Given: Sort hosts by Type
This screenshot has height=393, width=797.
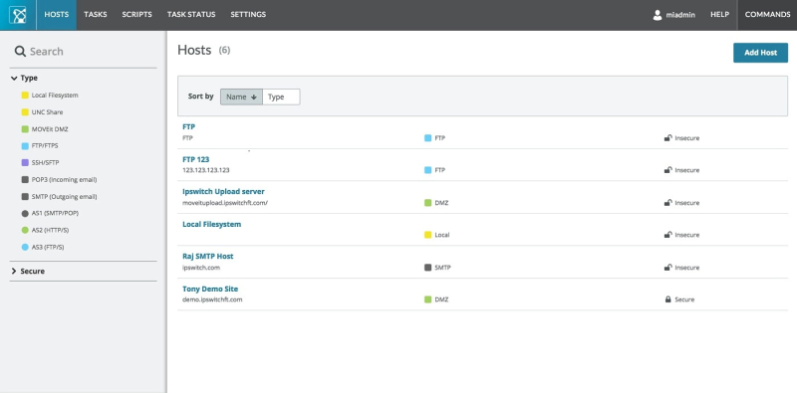Looking at the screenshot, I should tap(281, 97).
